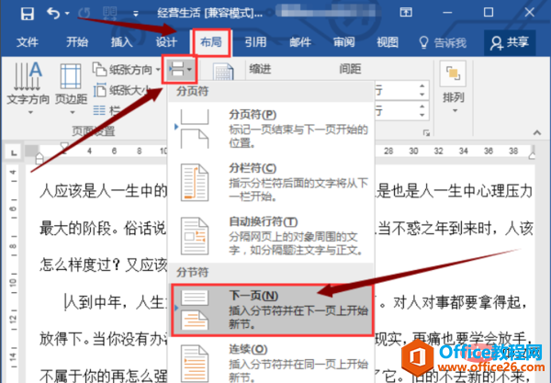Open the Undo history dropdown arrow
This screenshot has height=383, width=551.
tap(67, 14)
